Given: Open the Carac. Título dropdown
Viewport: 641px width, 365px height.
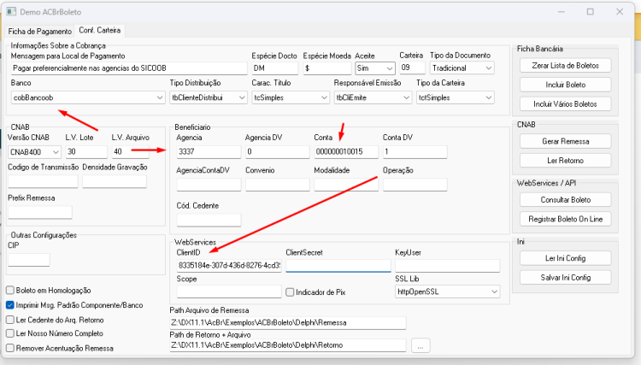Looking at the screenshot, I should 291,97.
